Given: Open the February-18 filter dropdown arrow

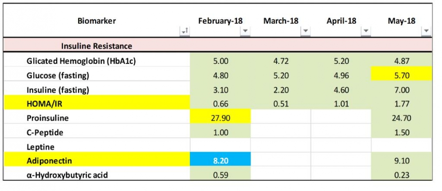Looking at the screenshot, I should coord(245,31).
